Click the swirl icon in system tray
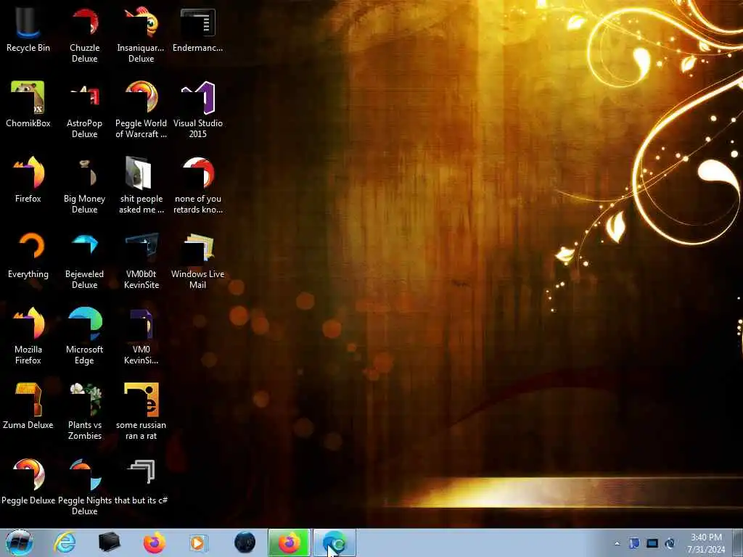 (x=670, y=543)
